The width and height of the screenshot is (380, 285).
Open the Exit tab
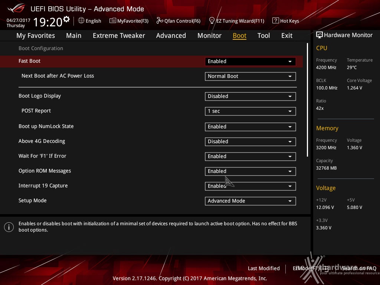point(287,36)
